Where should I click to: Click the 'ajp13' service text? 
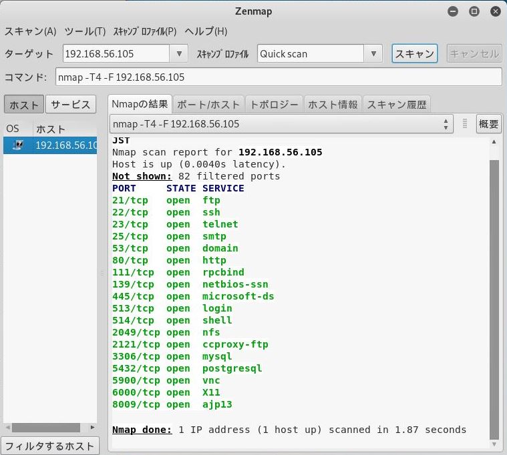pos(217,404)
